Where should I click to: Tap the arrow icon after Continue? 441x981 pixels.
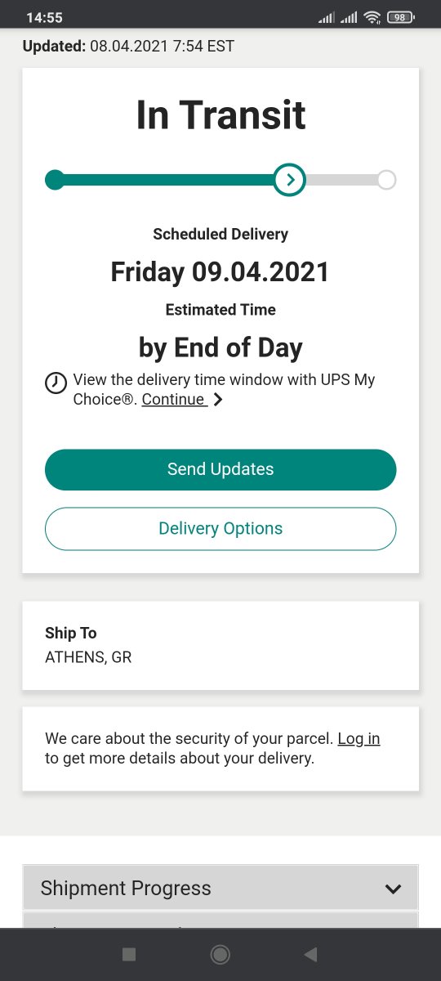217,400
